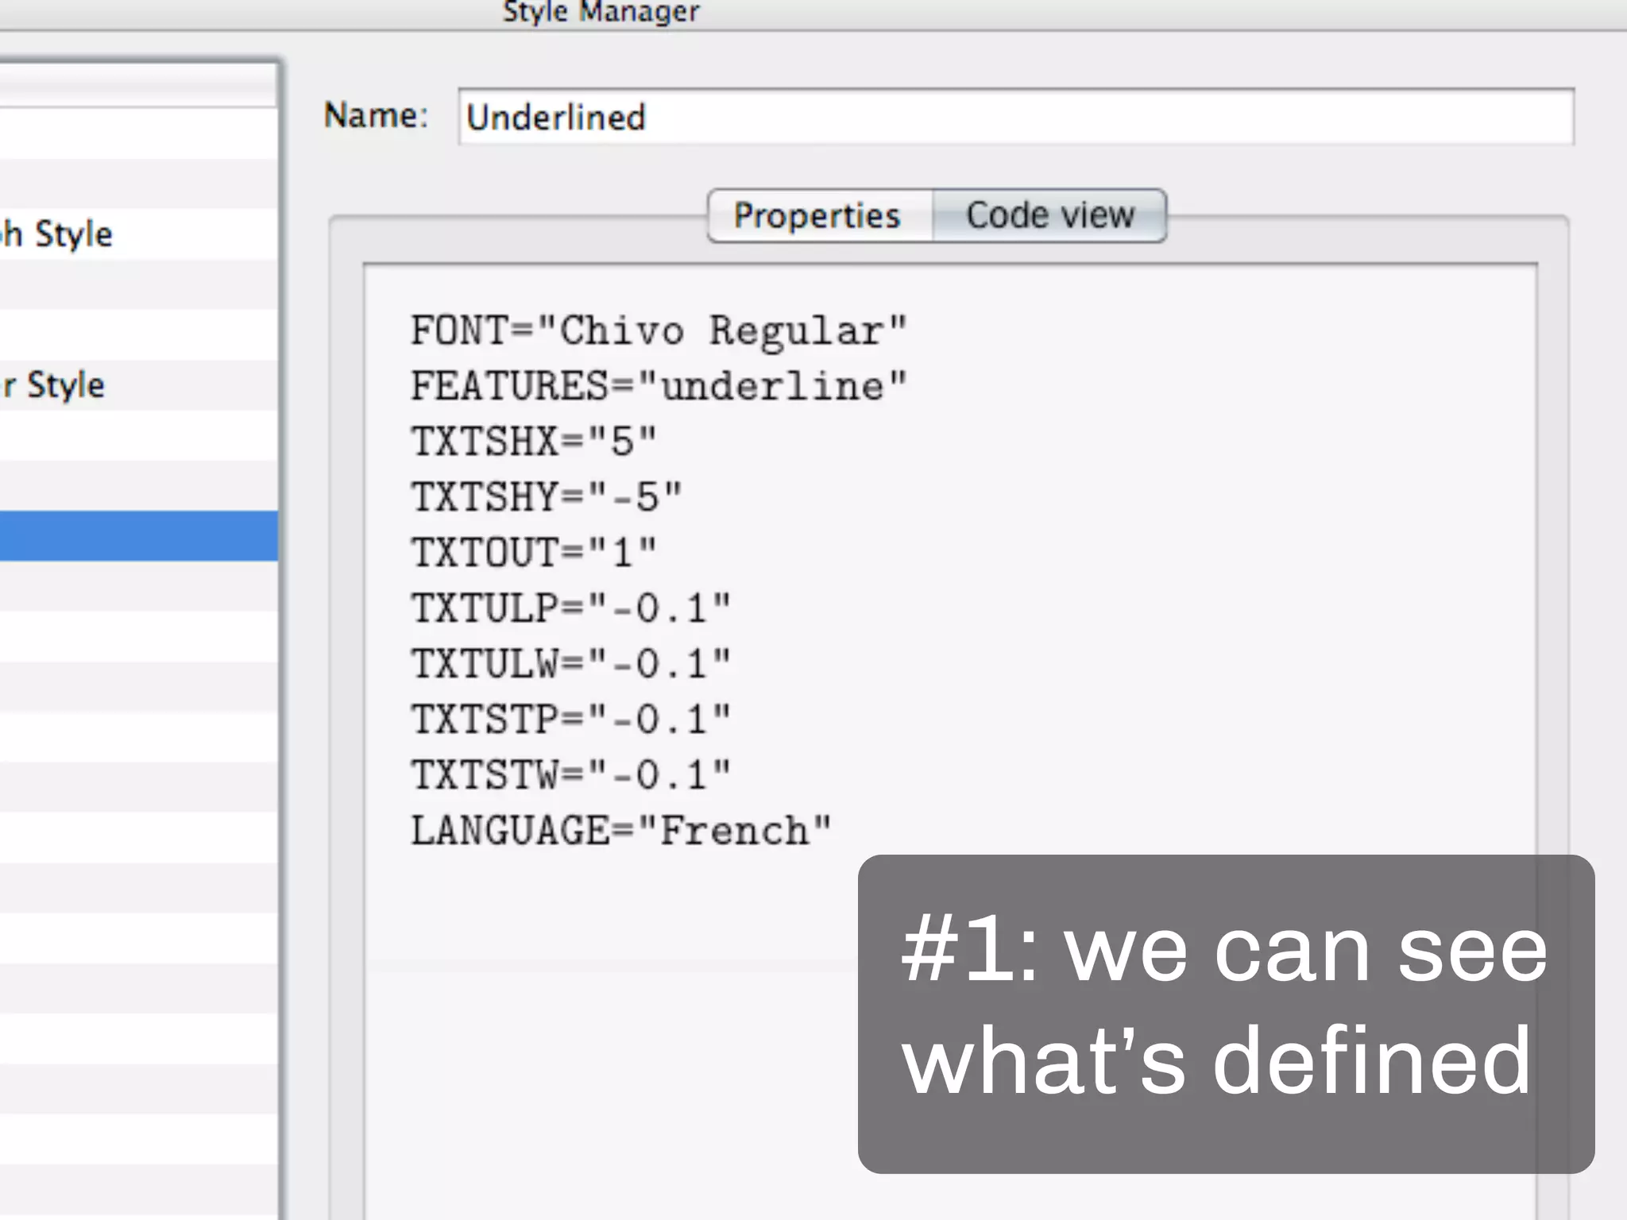Select the list row ending in 'r Style'
The height and width of the screenshot is (1220, 1627).
point(139,385)
